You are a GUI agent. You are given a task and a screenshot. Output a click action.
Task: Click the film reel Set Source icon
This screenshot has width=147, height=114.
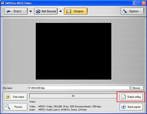point(38,11)
